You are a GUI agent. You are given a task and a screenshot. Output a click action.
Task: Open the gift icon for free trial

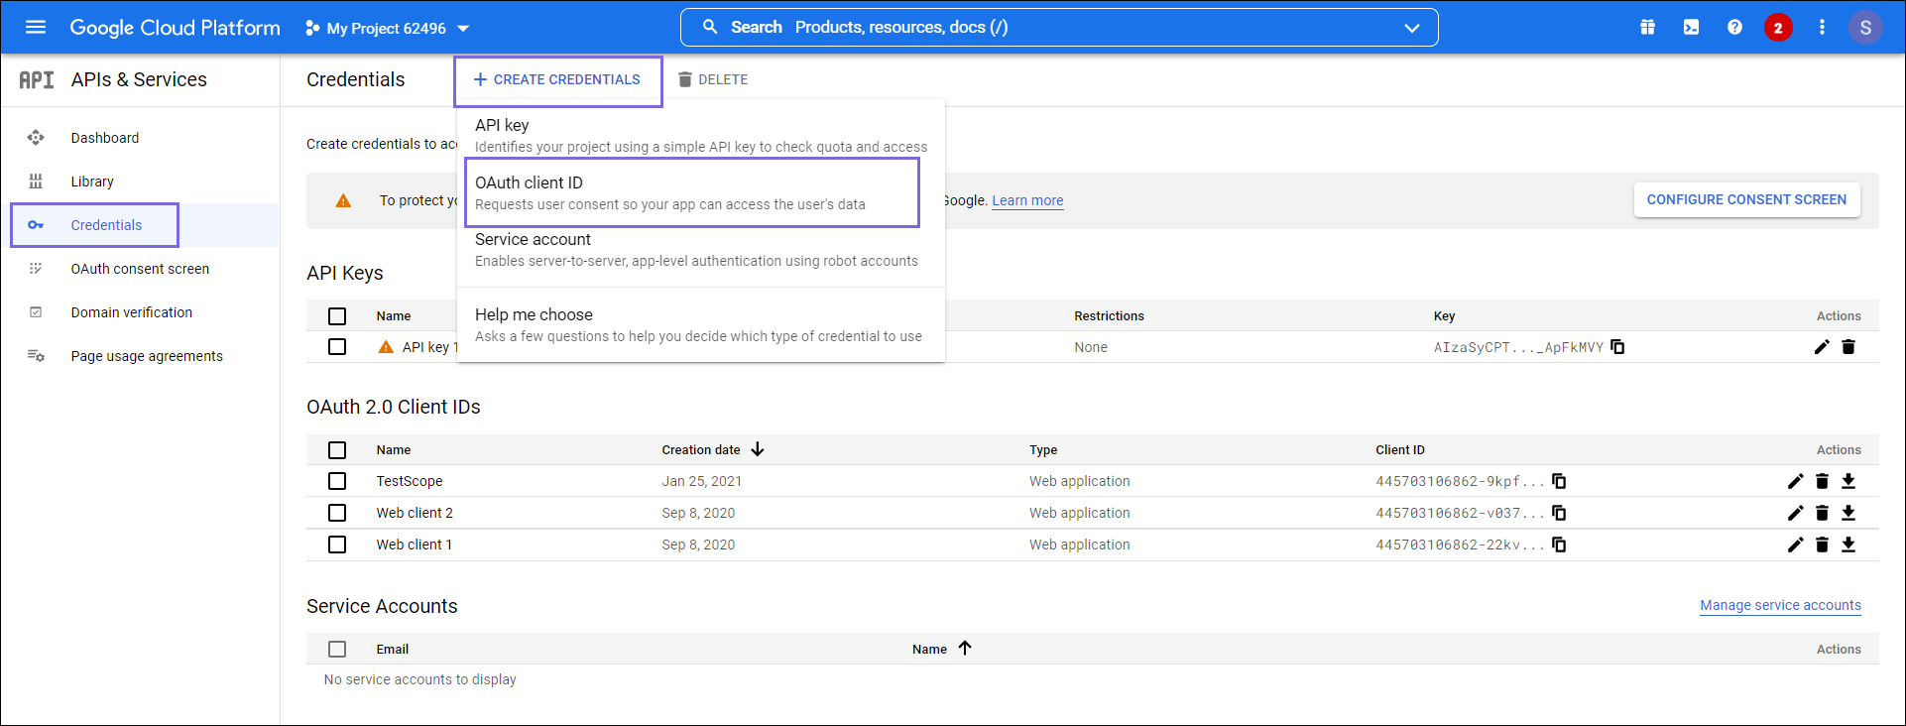1647,28
